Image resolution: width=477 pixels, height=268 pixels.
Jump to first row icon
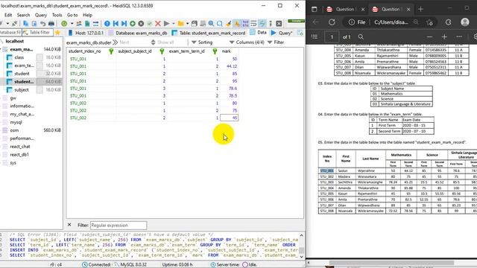116,23
